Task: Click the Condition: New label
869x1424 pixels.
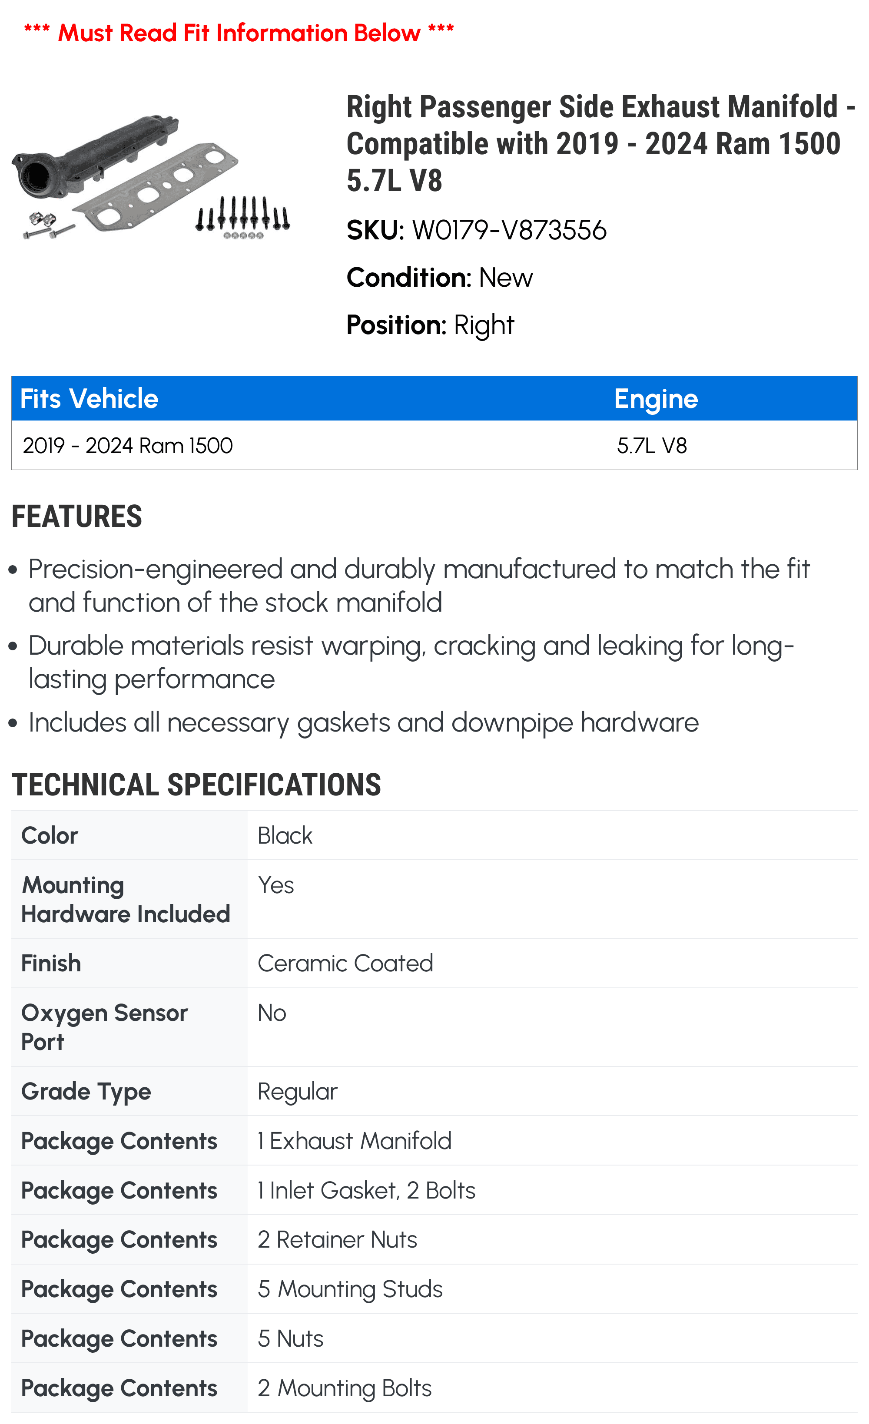Action: [x=439, y=278]
